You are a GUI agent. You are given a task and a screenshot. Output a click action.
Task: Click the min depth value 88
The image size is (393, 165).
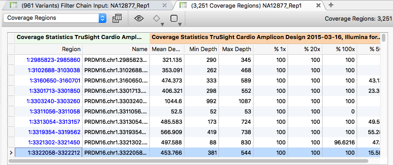coord(213,143)
